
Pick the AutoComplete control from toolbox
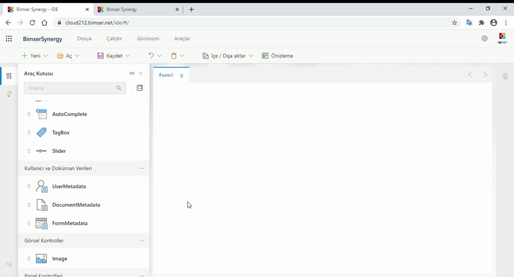[42, 114]
